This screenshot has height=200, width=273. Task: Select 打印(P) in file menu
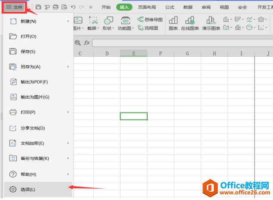click(x=38, y=112)
